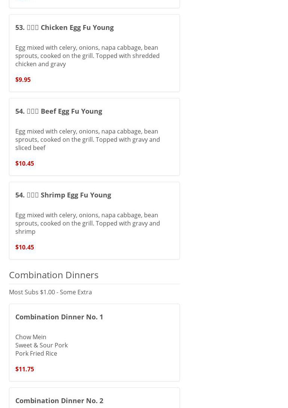Viewport: 288px width, 408px height.
Task: Click the Chinese characters before Shrimp Egg Fu Young
Action: (33, 195)
